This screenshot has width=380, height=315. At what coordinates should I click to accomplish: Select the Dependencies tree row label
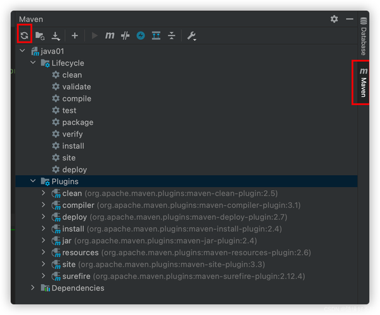tap(78, 288)
